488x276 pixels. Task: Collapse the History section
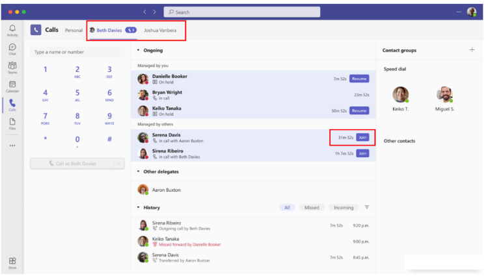click(138, 207)
